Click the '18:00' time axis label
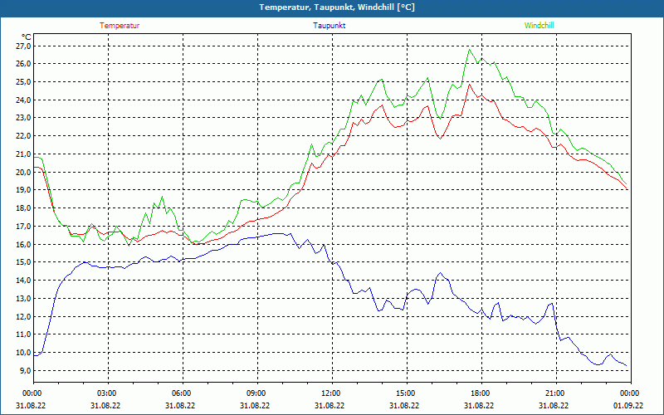This screenshot has height=415, width=664. tap(480, 393)
